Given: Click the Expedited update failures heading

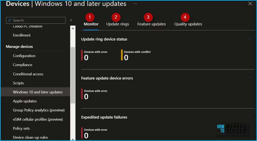Looking at the screenshot, I should [104, 117].
